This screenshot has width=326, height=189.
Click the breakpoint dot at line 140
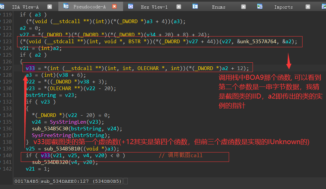pos(1,155)
